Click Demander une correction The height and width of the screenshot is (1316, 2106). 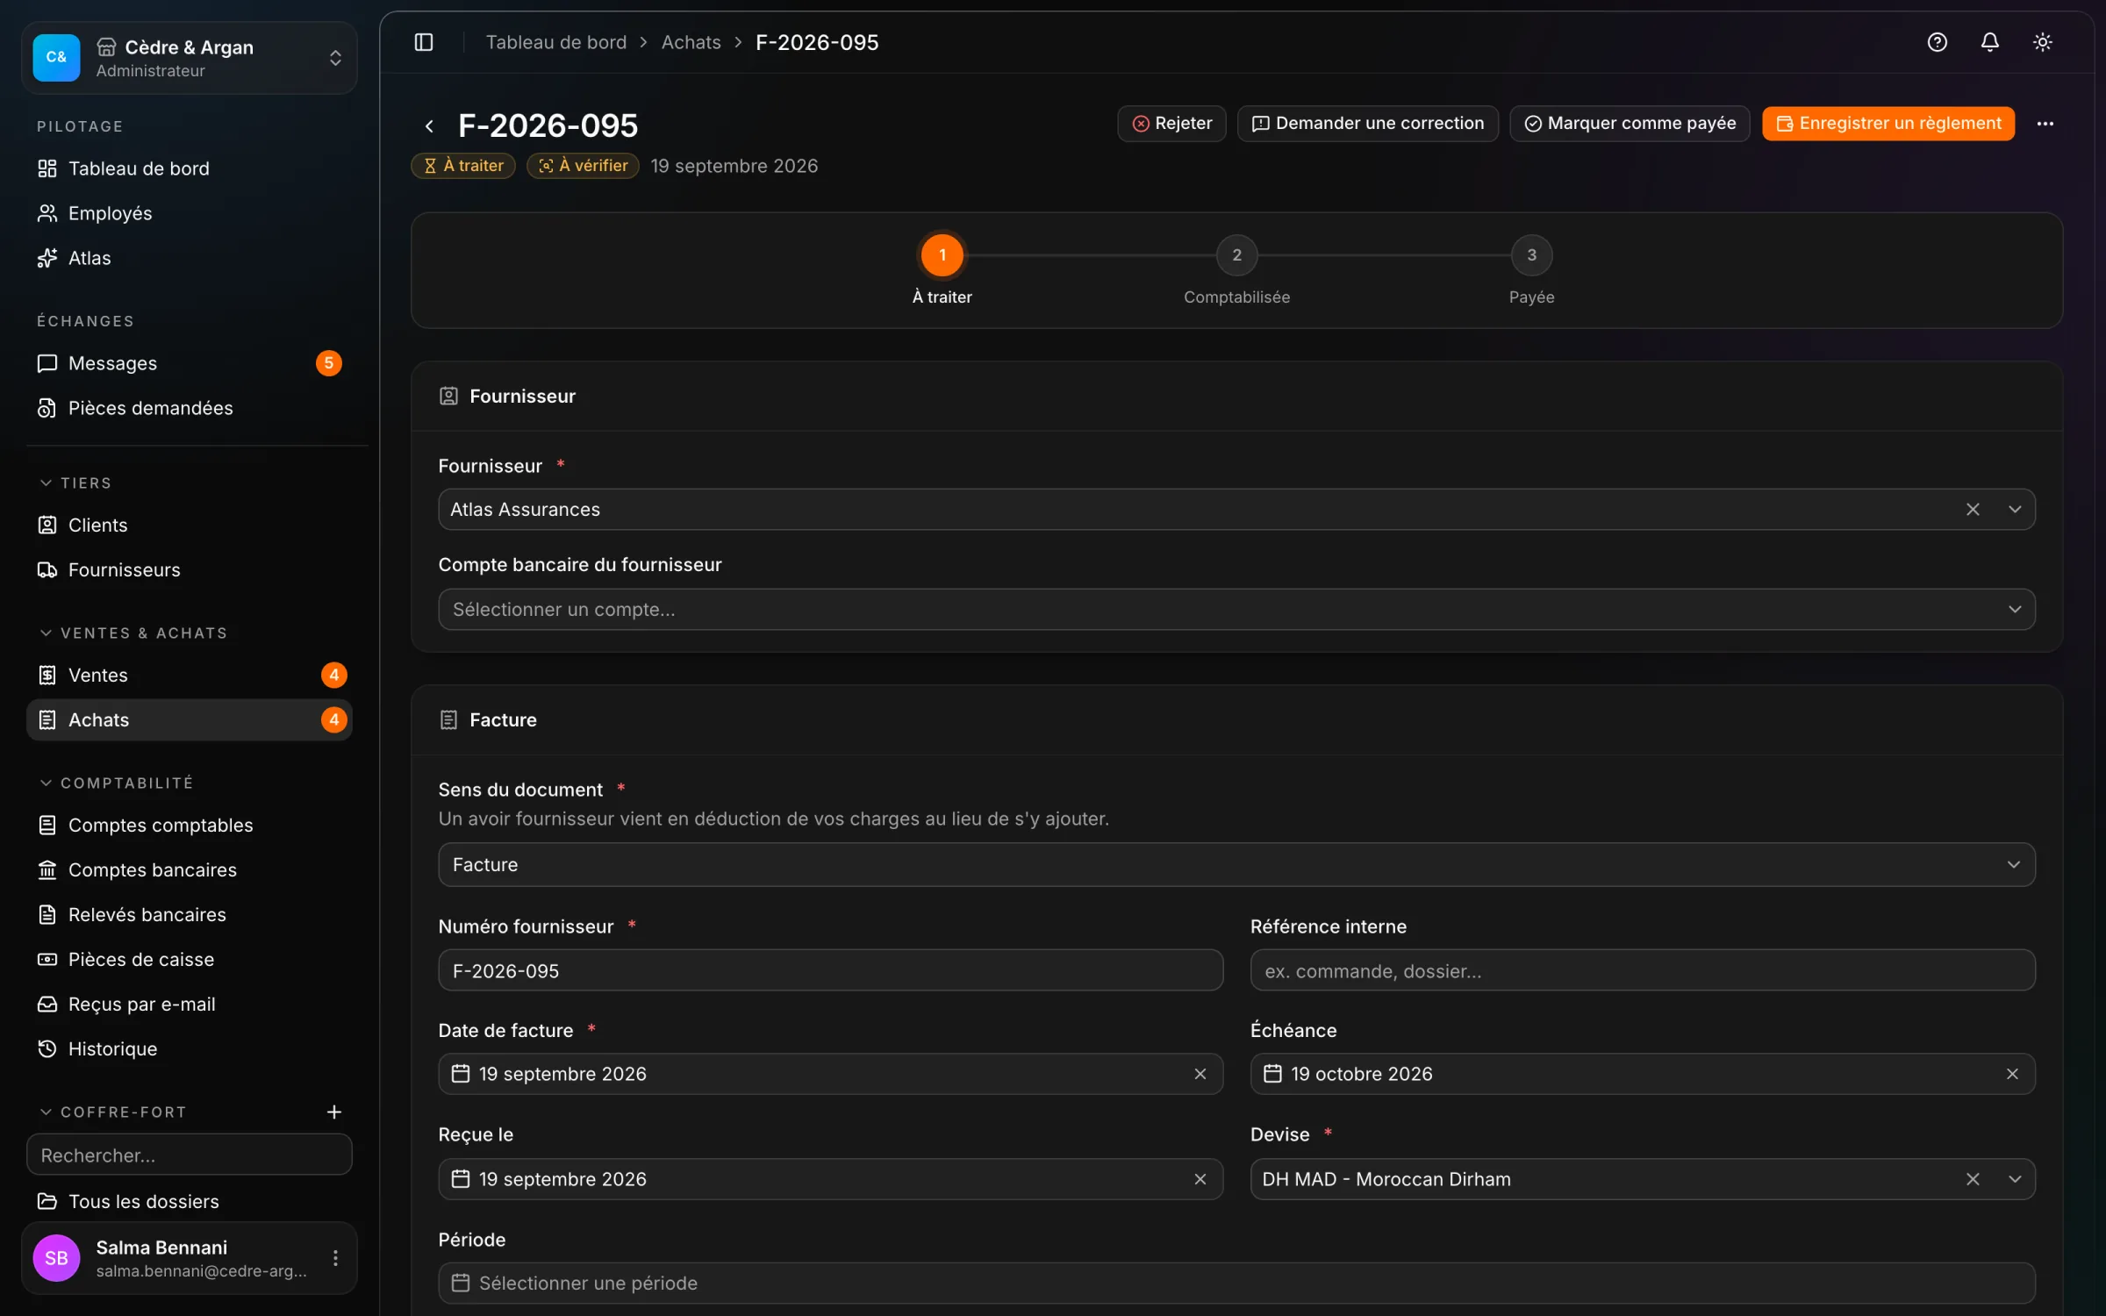point(1367,124)
